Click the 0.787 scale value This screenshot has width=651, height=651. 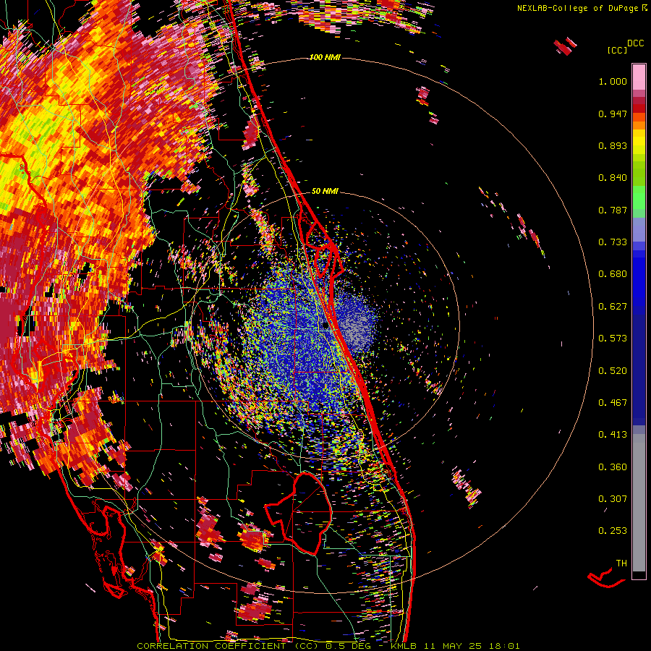click(613, 210)
